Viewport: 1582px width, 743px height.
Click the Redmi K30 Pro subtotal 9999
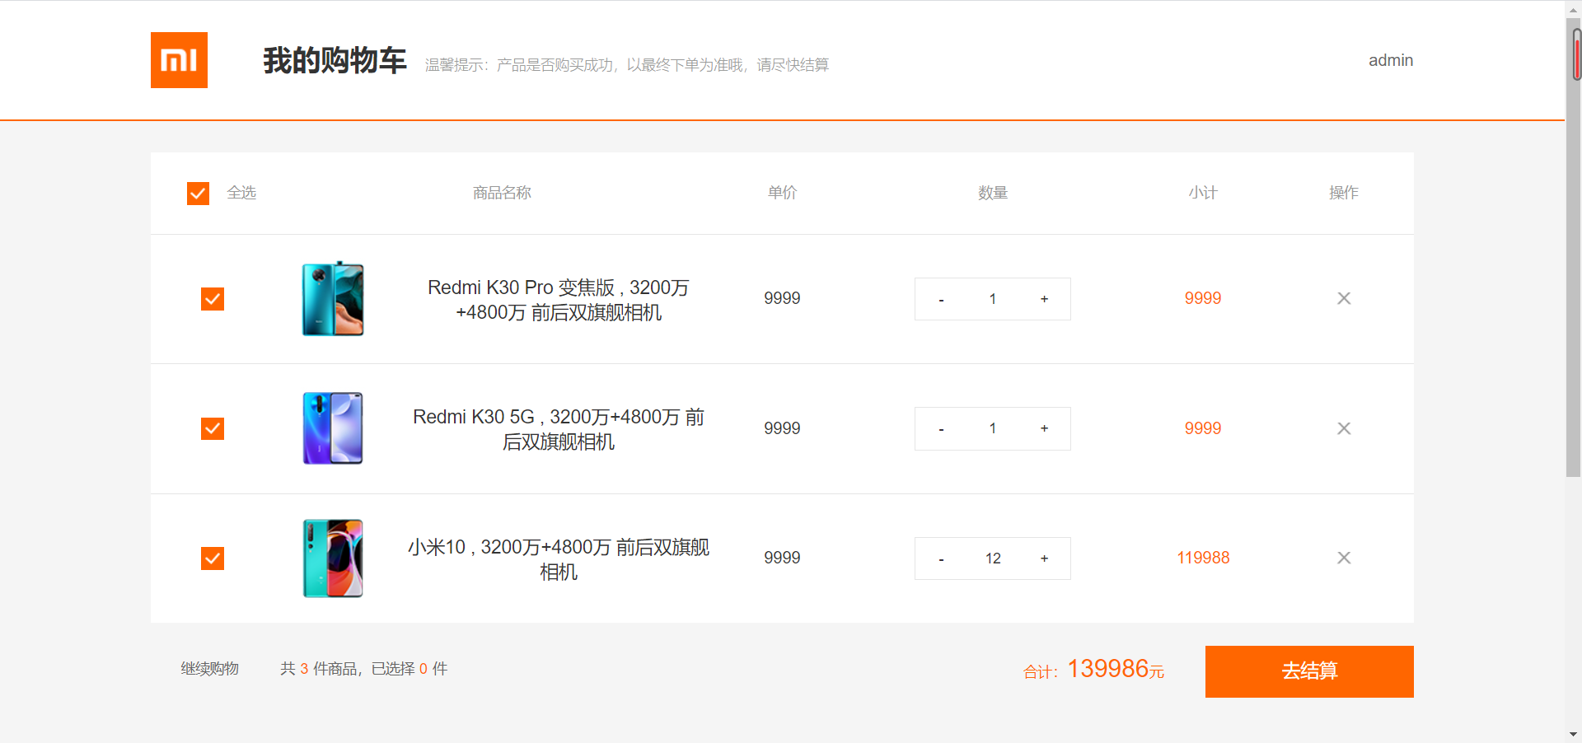1203,298
